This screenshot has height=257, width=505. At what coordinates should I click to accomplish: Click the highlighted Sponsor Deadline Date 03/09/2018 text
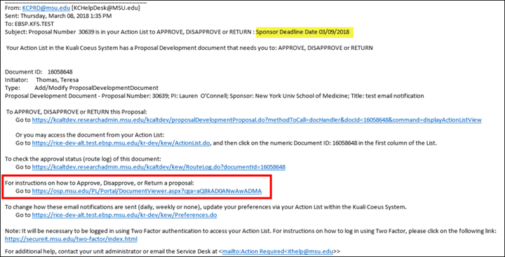pyautogui.click(x=303, y=32)
